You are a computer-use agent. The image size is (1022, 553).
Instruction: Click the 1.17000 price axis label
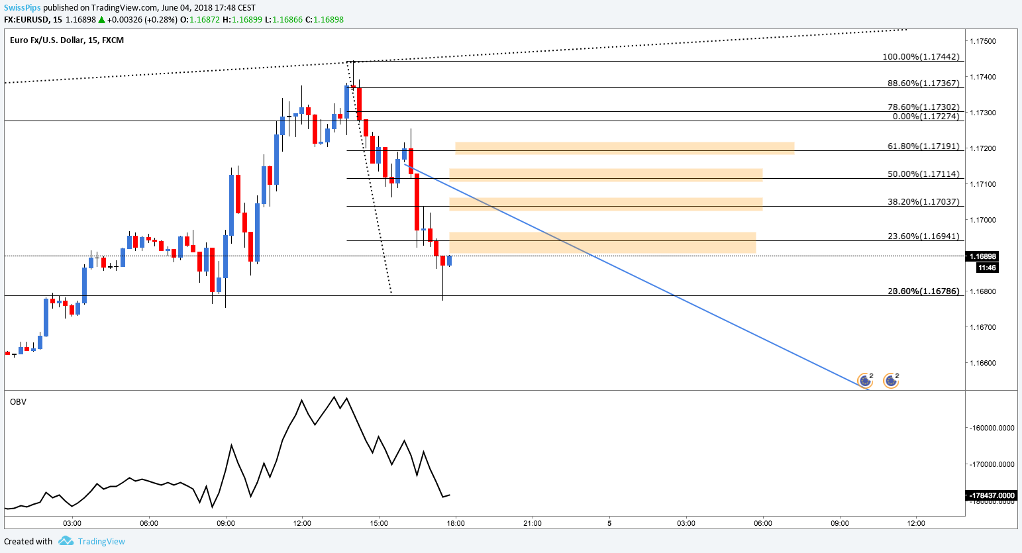tap(982, 220)
